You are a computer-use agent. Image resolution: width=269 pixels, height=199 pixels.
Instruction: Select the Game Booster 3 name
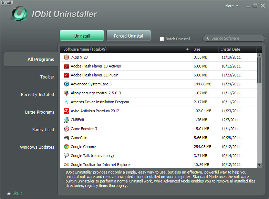click(x=84, y=129)
